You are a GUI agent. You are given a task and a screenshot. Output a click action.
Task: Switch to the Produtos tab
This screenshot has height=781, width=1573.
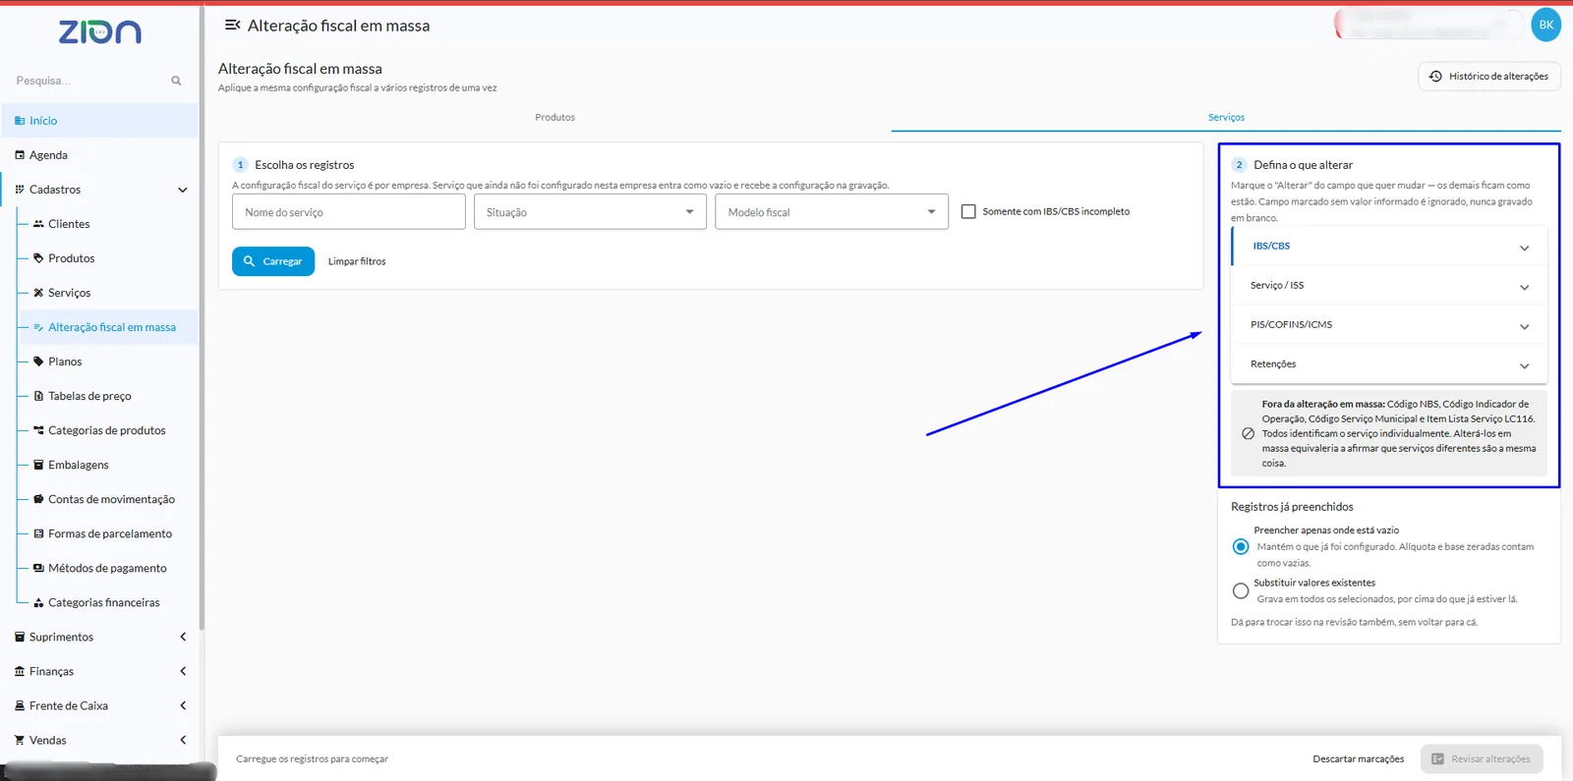pyautogui.click(x=554, y=117)
